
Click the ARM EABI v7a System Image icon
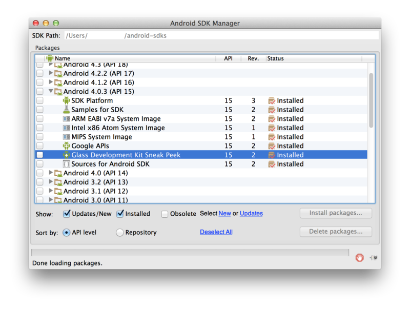(67, 119)
